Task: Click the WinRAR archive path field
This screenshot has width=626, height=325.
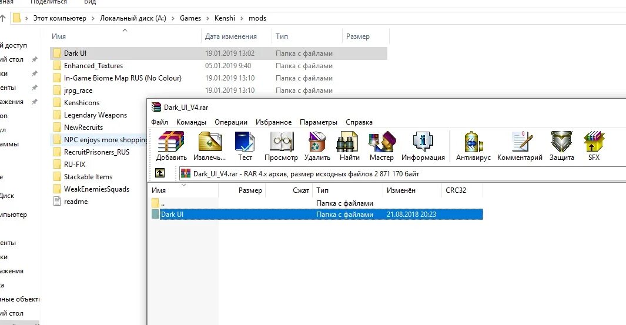Action: pyautogui.click(x=403, y=173)
